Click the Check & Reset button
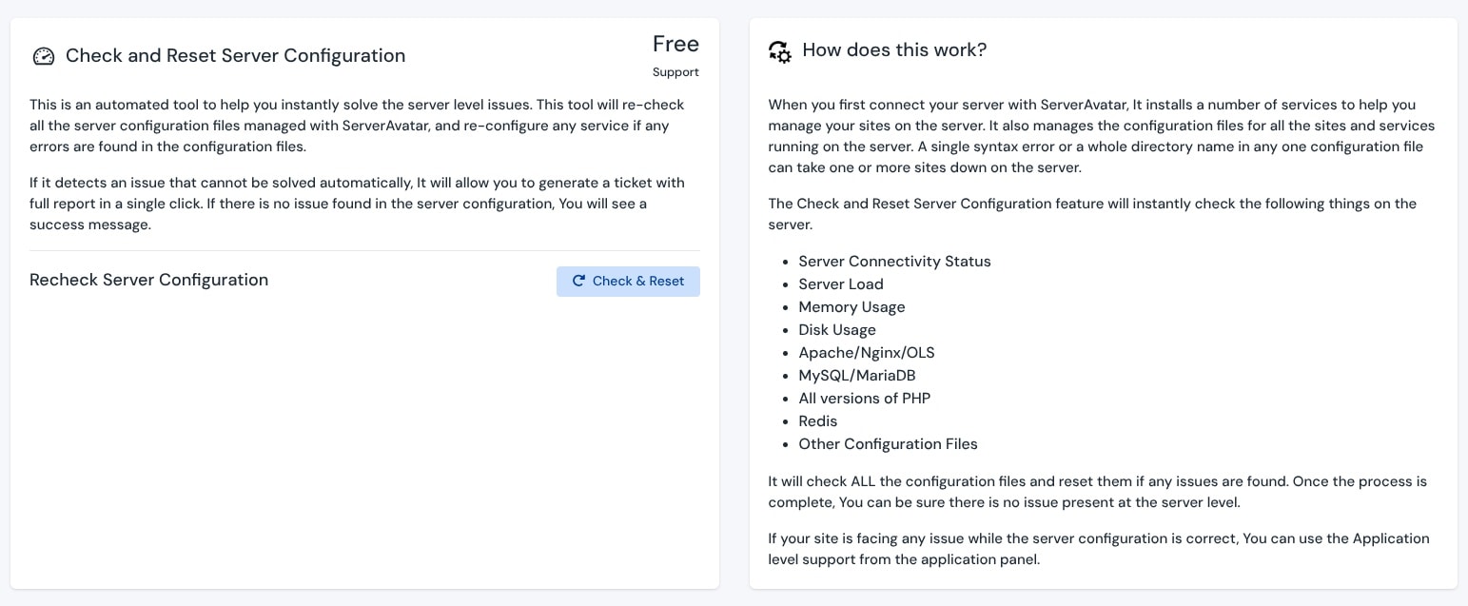 click(628, 282)
